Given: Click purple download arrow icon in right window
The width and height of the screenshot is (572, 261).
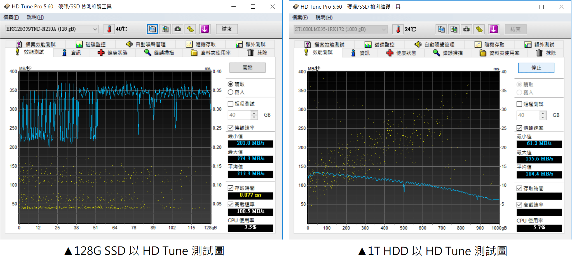Looking at the screenshot, I should [x=494, y=29].
